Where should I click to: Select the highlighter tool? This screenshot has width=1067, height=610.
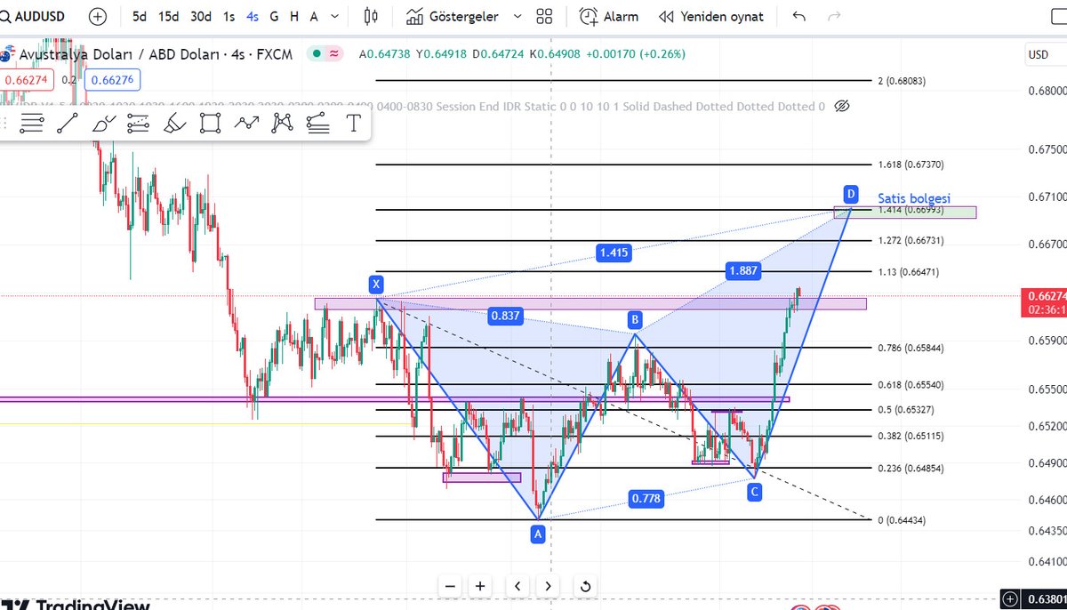174,124
